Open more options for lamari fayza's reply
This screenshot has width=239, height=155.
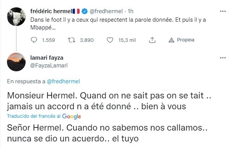223,58
